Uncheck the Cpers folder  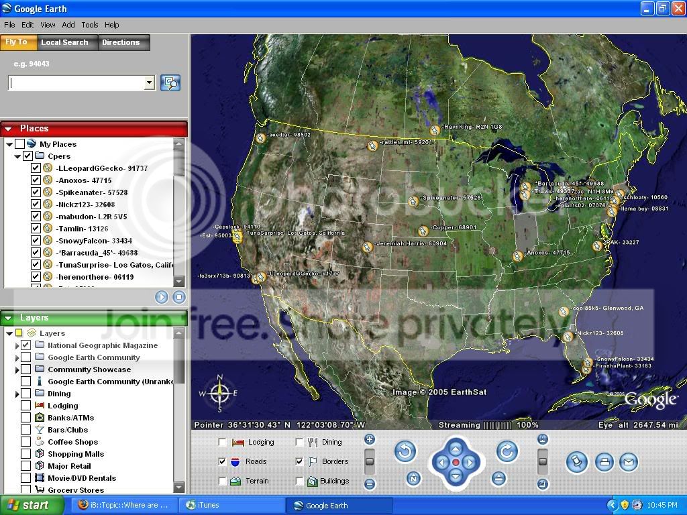(x=28, y=156)
